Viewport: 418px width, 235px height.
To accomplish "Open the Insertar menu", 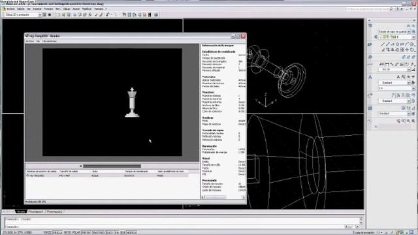I will point(37,8).
